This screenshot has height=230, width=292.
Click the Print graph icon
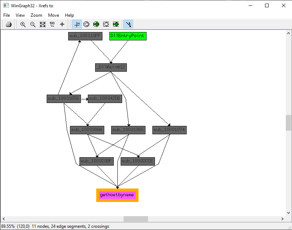pyautogui.click(x=9, y=24)
